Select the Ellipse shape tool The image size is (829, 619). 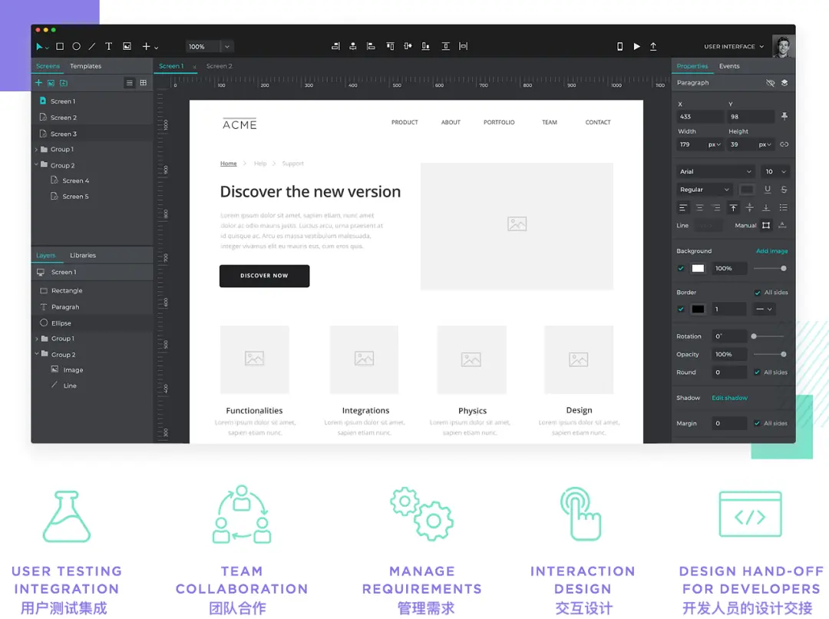pos(76,47)
